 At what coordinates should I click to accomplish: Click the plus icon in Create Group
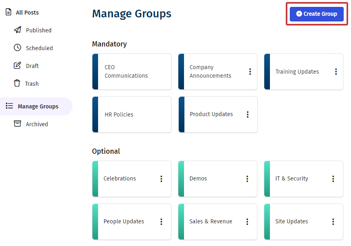pos(299,14)
